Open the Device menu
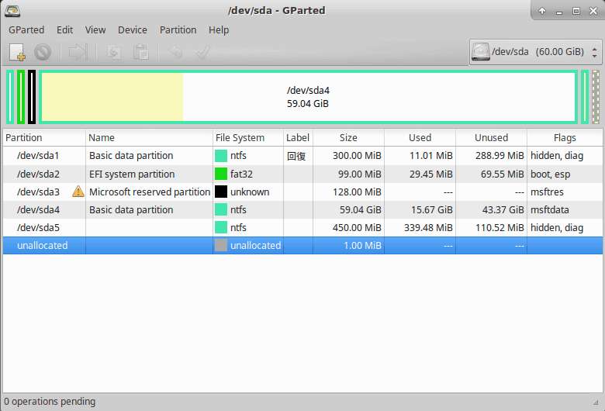 [133, 30]
